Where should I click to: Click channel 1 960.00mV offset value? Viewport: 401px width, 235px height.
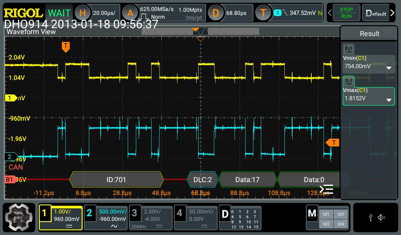(67, 219)
